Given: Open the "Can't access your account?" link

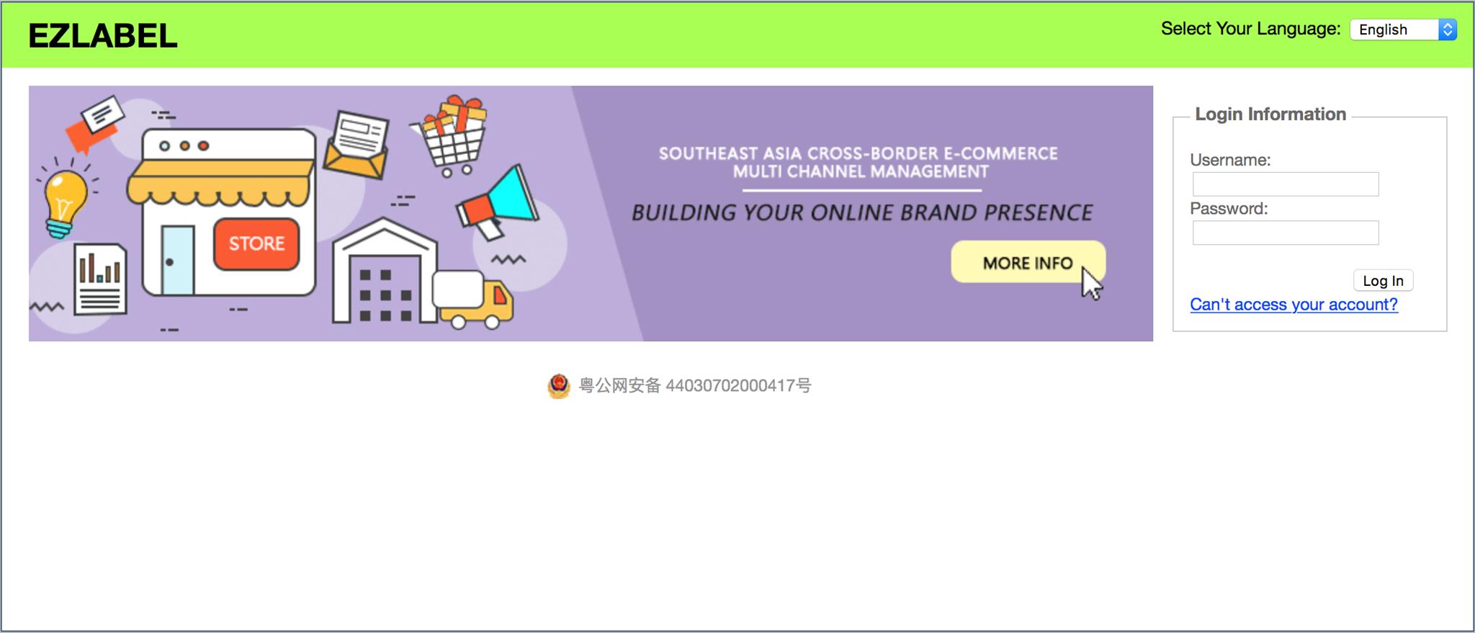Looking at the screenshot, I should [x=1294, y=305].
